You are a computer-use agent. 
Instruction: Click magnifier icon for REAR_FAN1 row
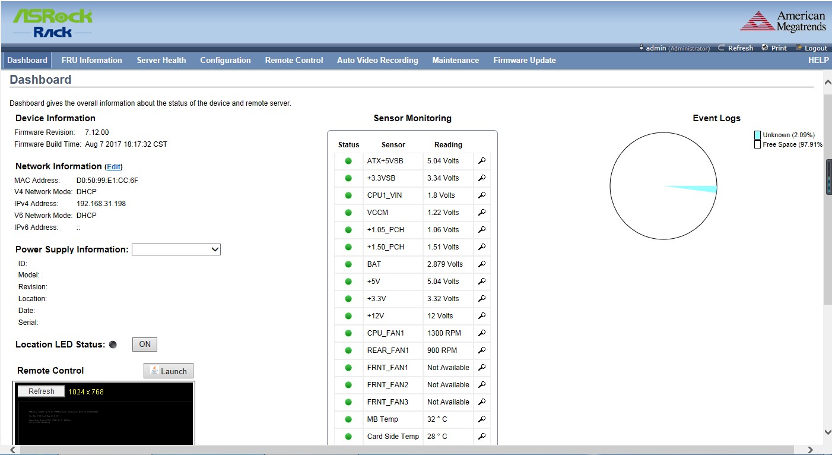click(x=482, y=350)
